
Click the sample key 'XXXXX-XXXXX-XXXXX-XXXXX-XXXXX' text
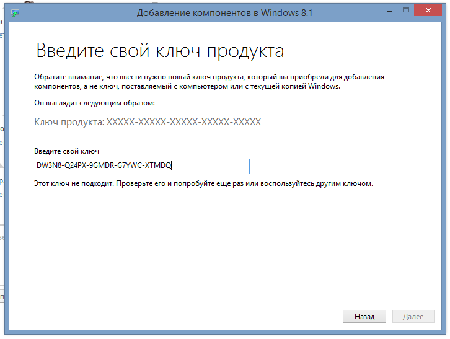[183, 122]
